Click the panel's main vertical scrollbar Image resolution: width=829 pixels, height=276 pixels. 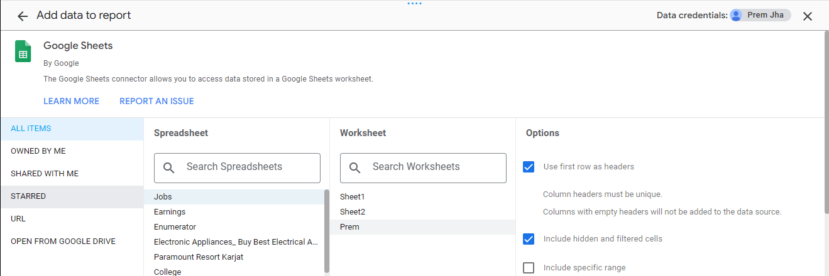[826, 122]
